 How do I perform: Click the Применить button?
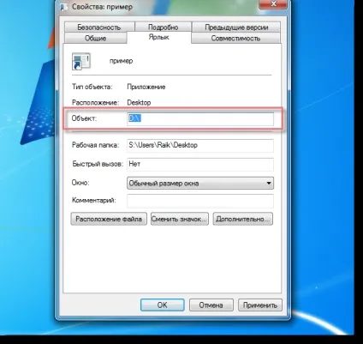tap(260, 305)
